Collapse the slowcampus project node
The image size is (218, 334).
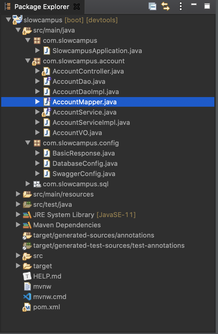8,20
